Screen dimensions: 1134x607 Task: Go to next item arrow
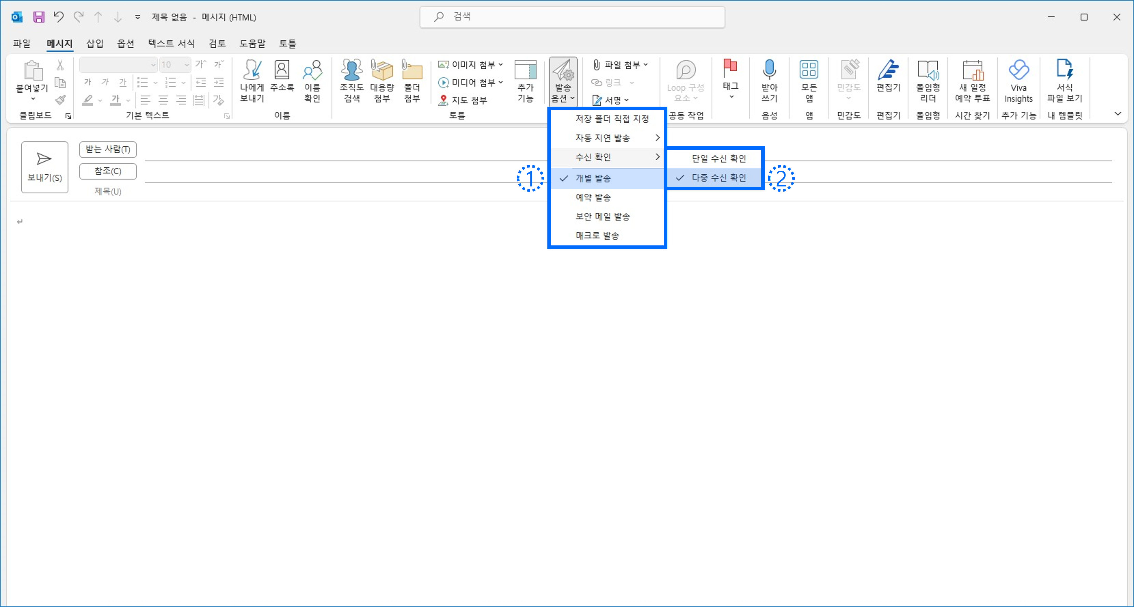pyautogui.click(x=118, y=17)
